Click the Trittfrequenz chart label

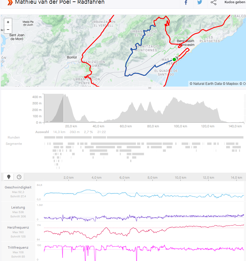tap(18, 247)
